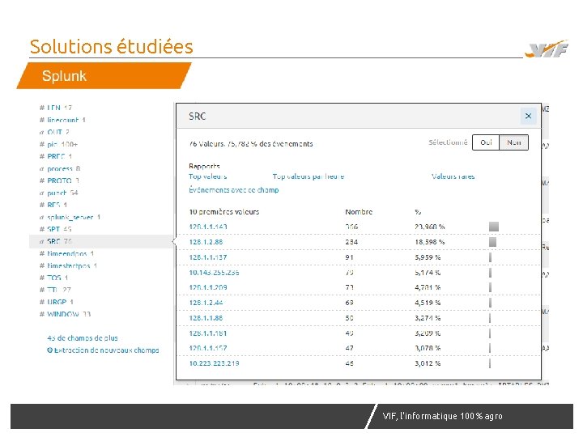
Task: Click the bar for 128.1.1.143
Action: click(494, 227)
